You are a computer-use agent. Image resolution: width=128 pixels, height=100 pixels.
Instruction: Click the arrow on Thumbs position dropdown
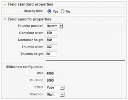click(61, 26)
